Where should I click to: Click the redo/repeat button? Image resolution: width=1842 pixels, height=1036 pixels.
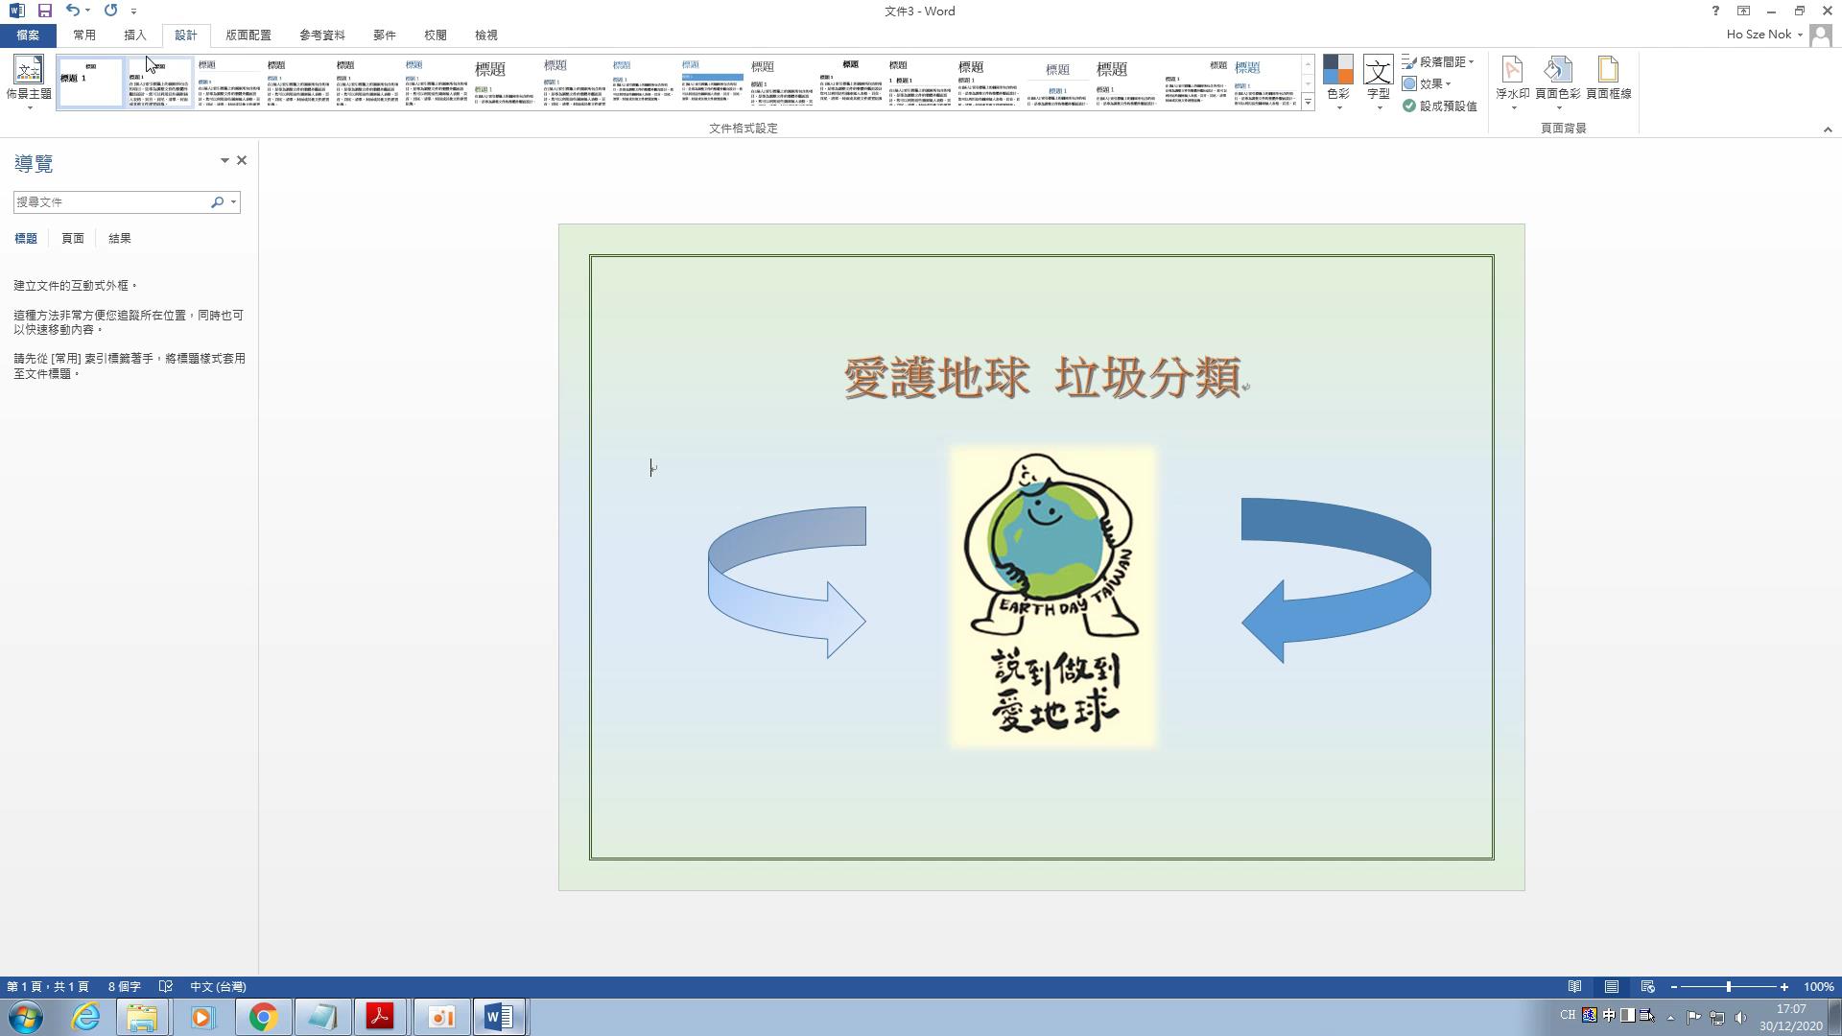coord(110,11)
